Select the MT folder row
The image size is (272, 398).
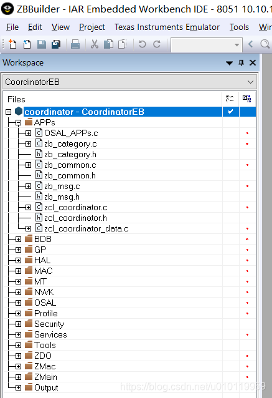tap(40, 281)
